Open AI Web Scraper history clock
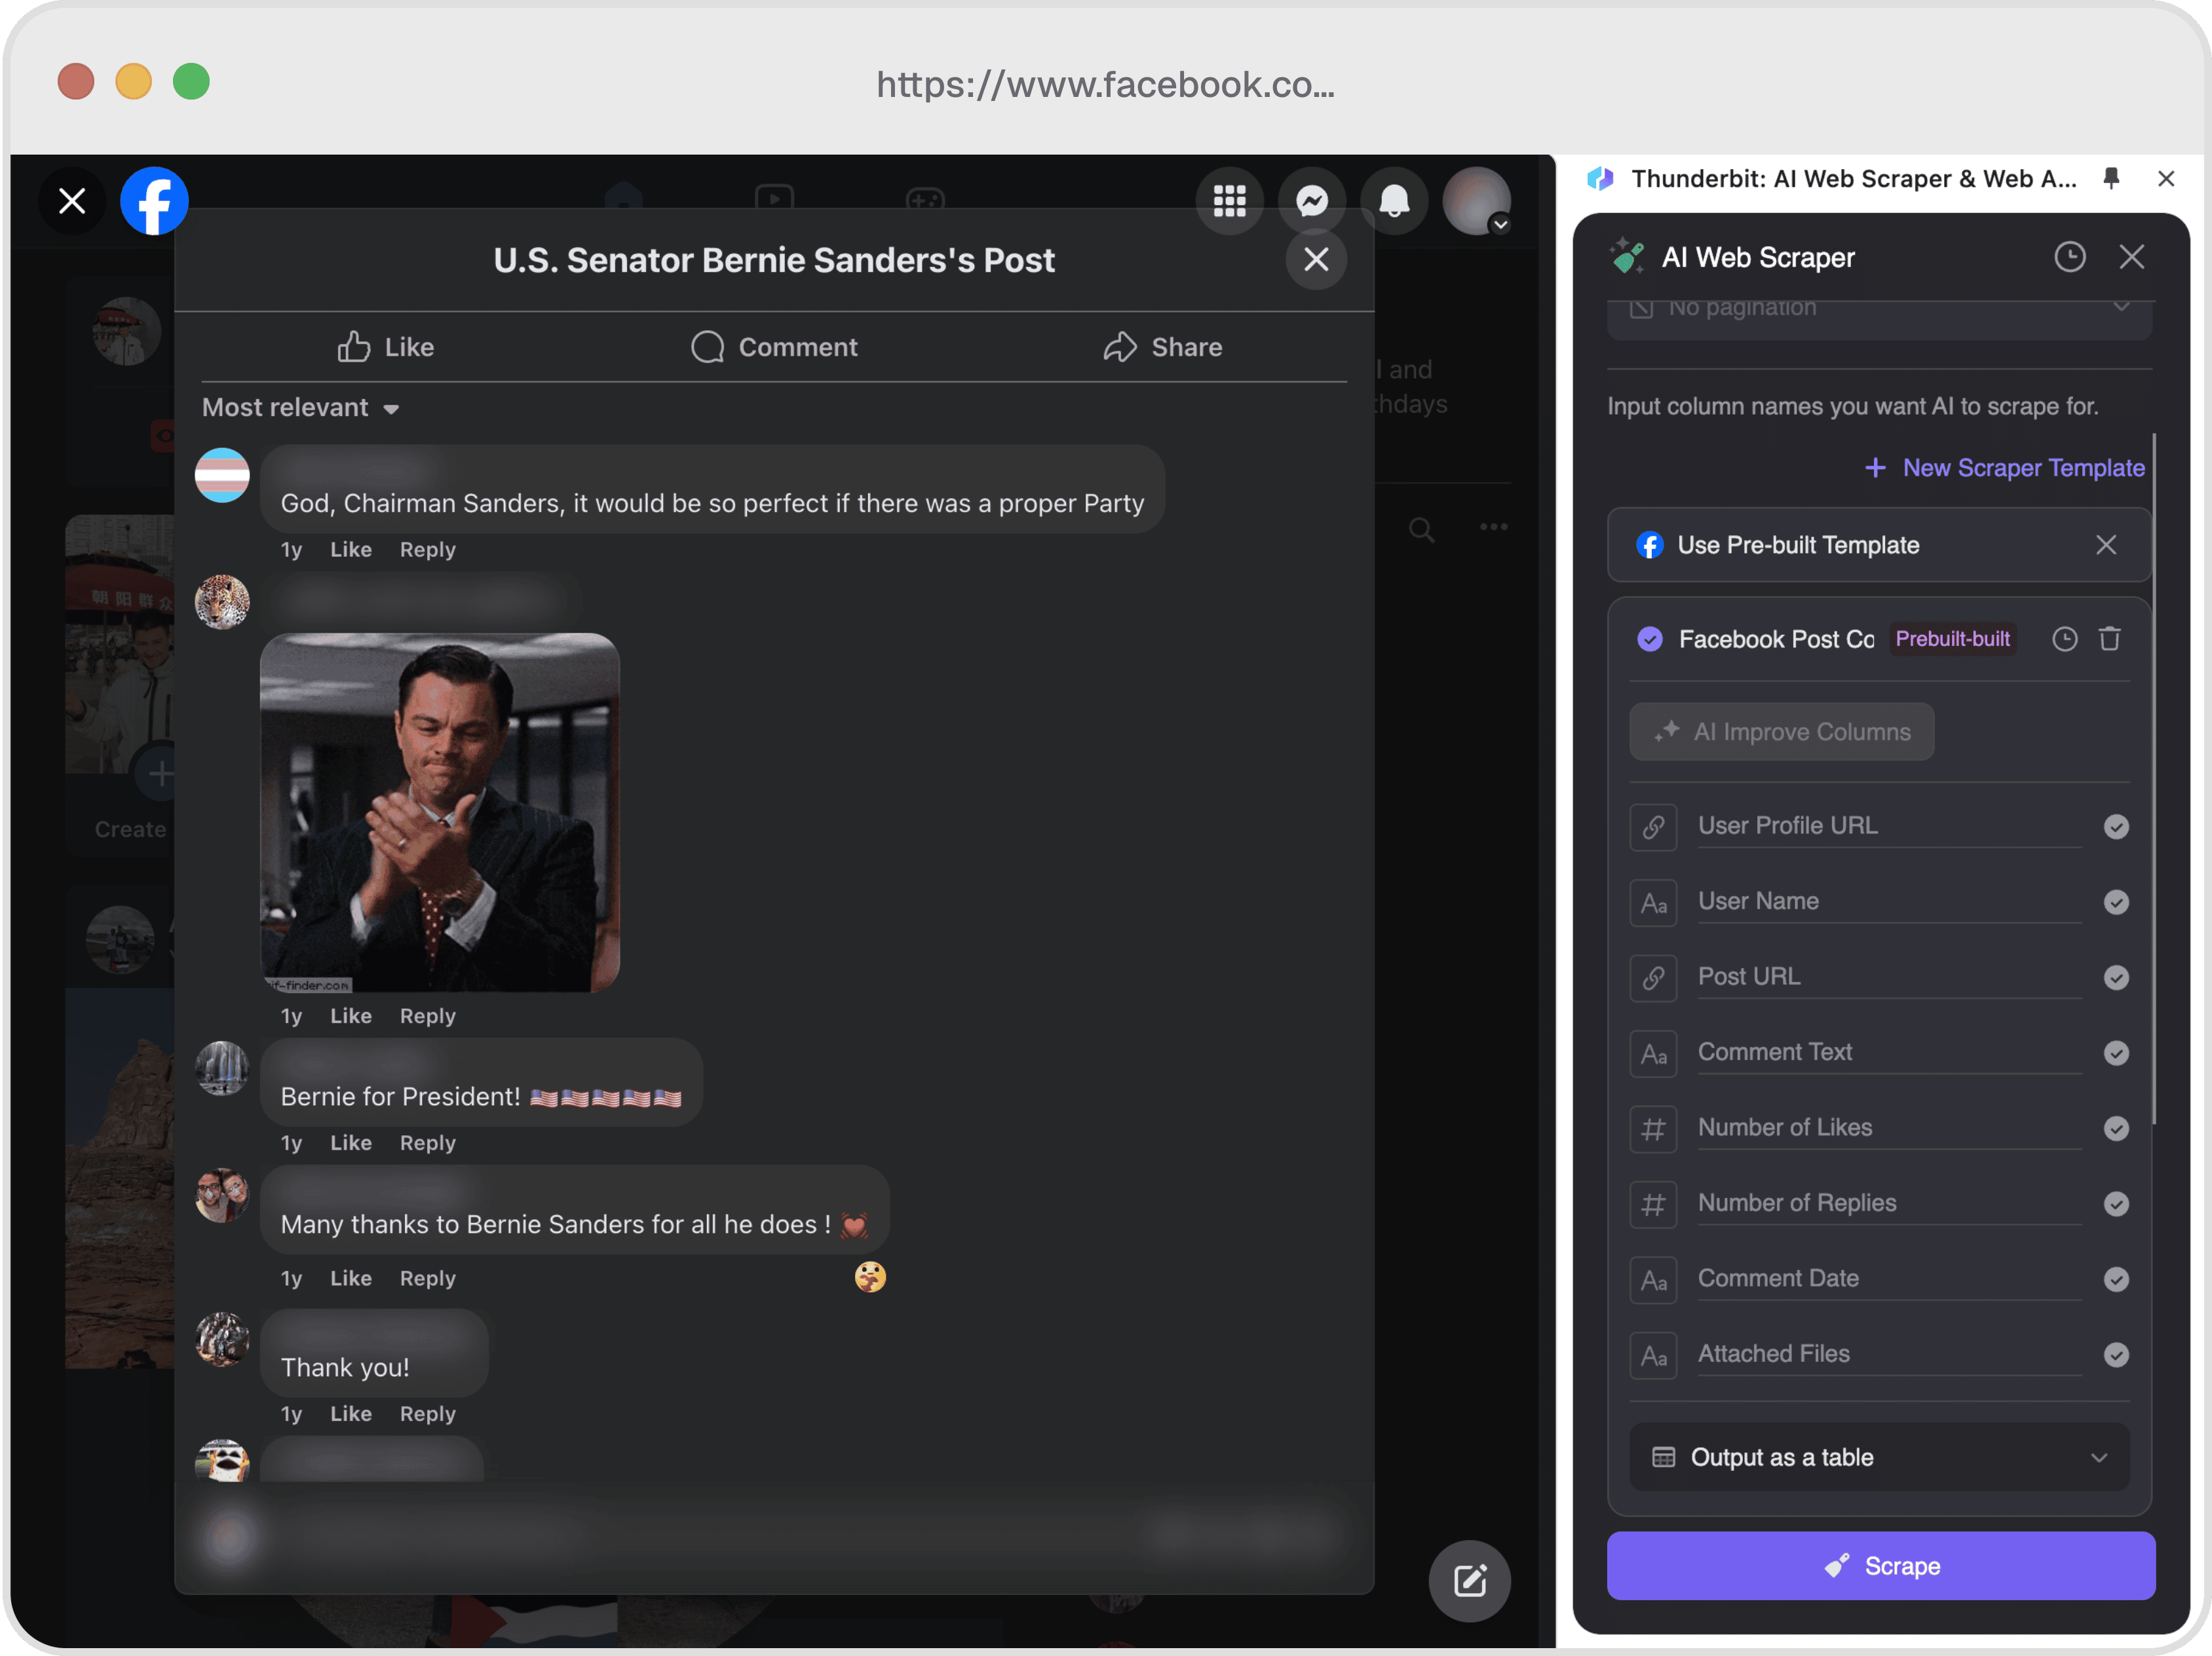 [x=2069, y=257]
